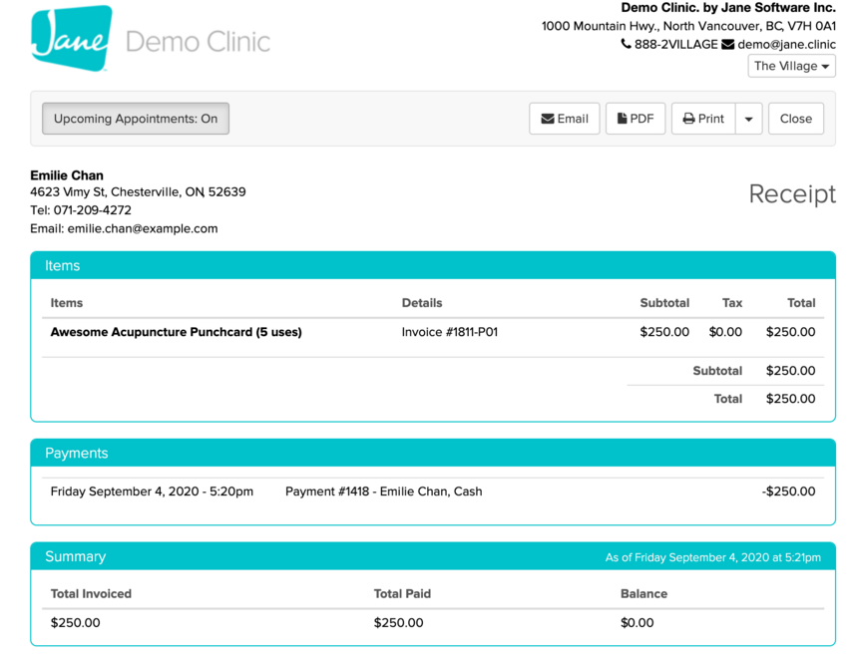Close the receipt view

coord(795,119)
